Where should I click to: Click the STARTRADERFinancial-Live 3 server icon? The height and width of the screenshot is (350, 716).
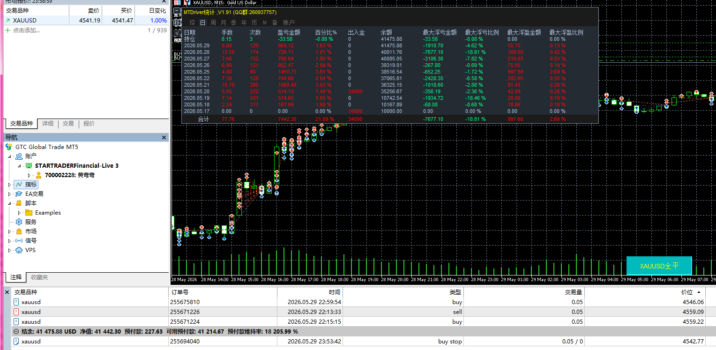tap(29, 166)
